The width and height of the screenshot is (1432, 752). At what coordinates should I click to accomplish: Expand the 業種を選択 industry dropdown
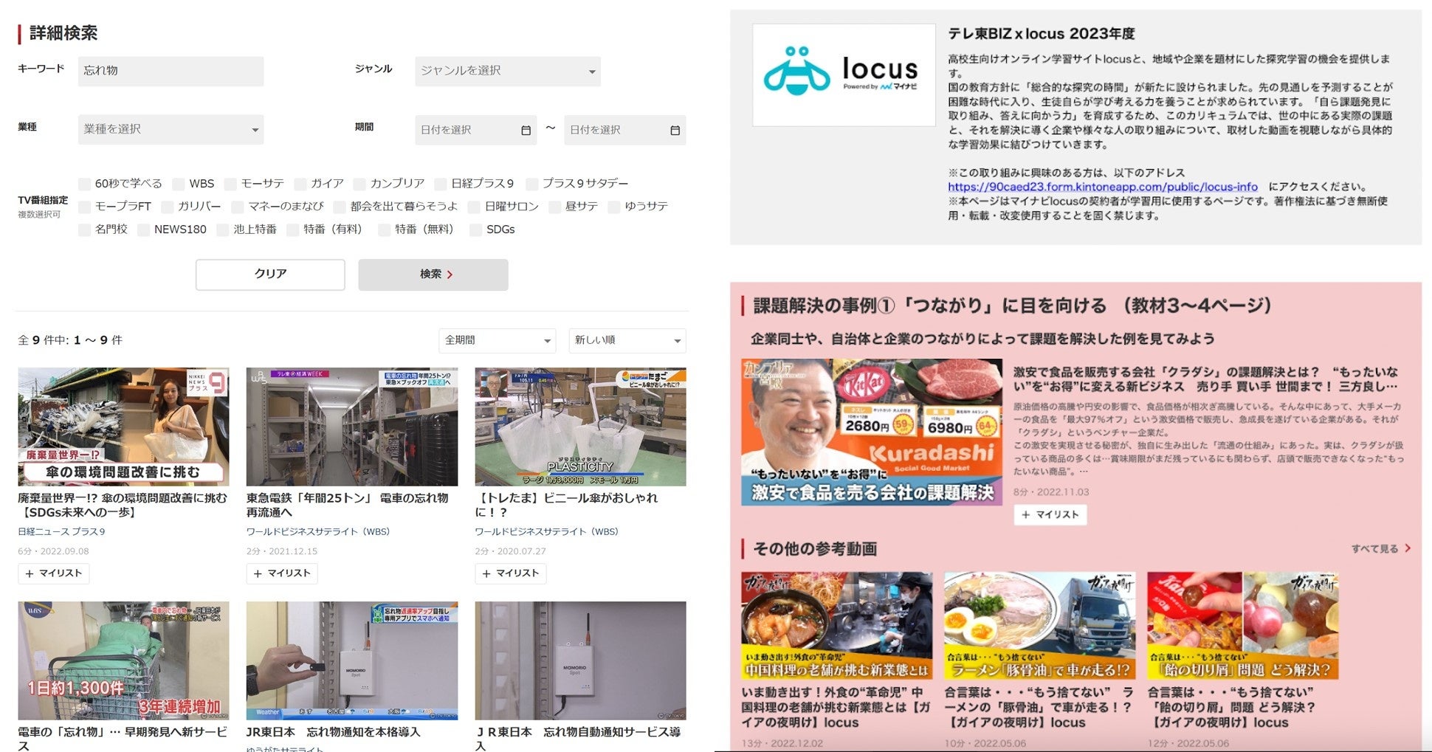pos(171,129)
